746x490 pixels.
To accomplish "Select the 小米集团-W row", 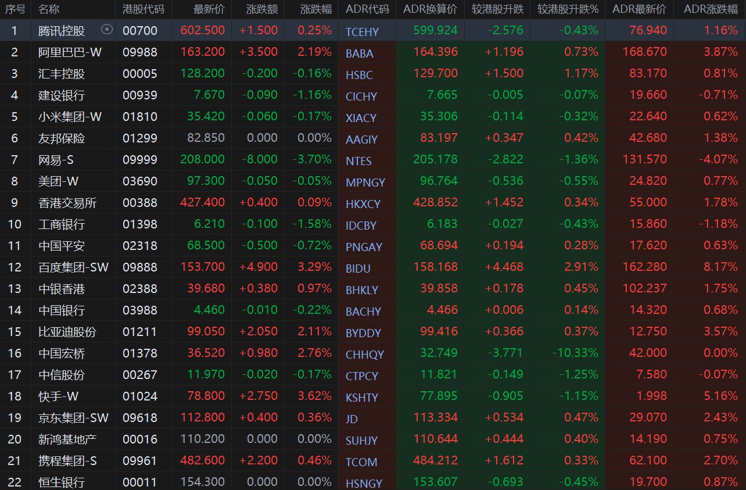I will (70, 116).
